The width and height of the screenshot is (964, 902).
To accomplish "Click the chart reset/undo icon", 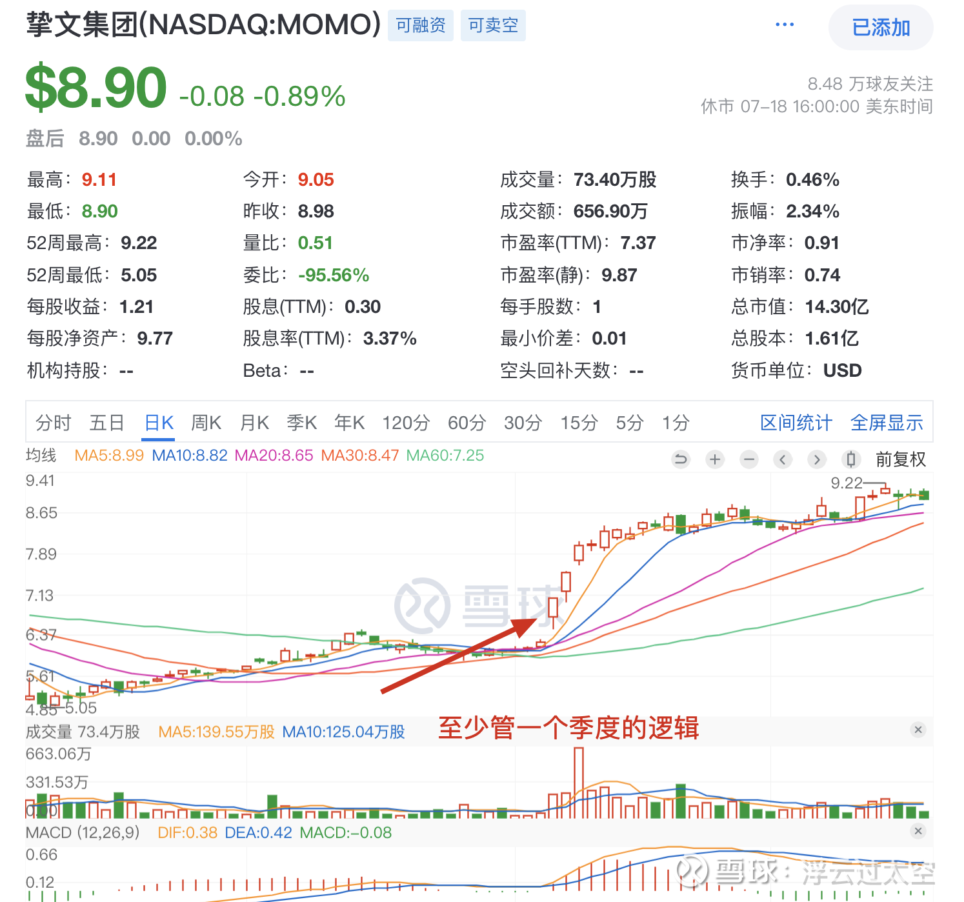I will coord(680,459).
